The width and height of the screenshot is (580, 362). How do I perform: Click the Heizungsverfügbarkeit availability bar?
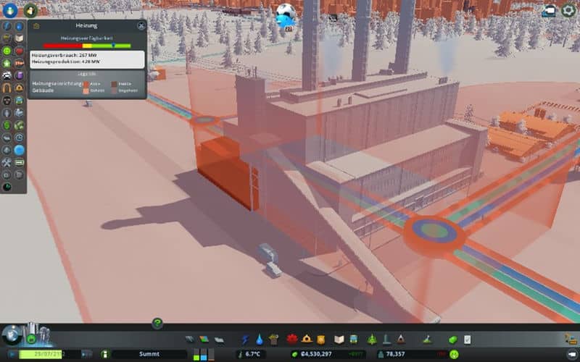87,46
